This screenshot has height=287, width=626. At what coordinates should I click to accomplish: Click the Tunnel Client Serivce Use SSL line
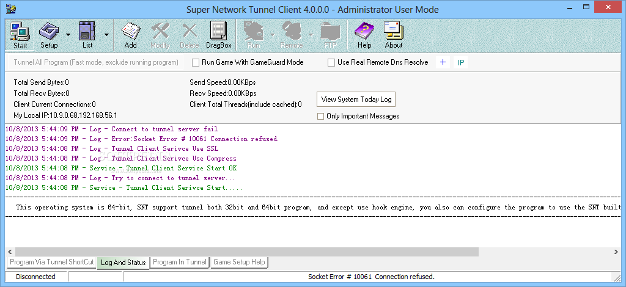tap(112, 148)
